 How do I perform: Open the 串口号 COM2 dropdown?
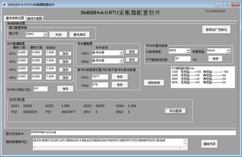[45, 34]
